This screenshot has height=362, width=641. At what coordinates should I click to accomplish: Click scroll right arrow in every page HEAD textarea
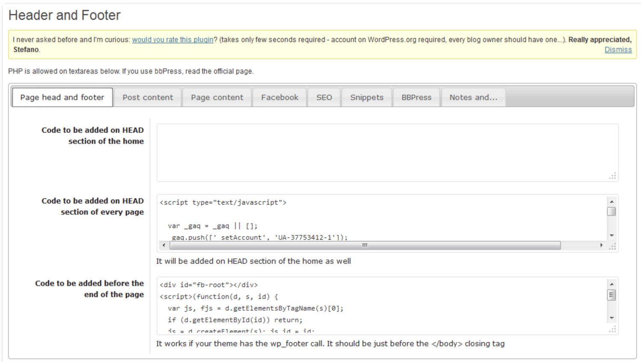(x=601, y=245)
